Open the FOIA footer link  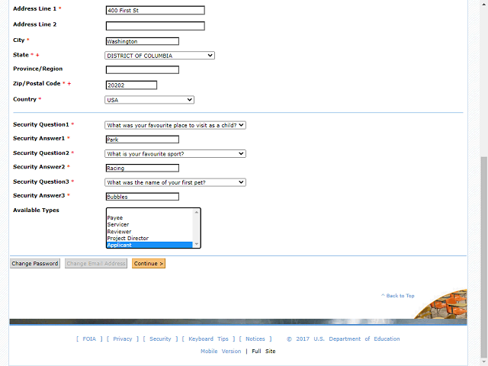point(89,339)
